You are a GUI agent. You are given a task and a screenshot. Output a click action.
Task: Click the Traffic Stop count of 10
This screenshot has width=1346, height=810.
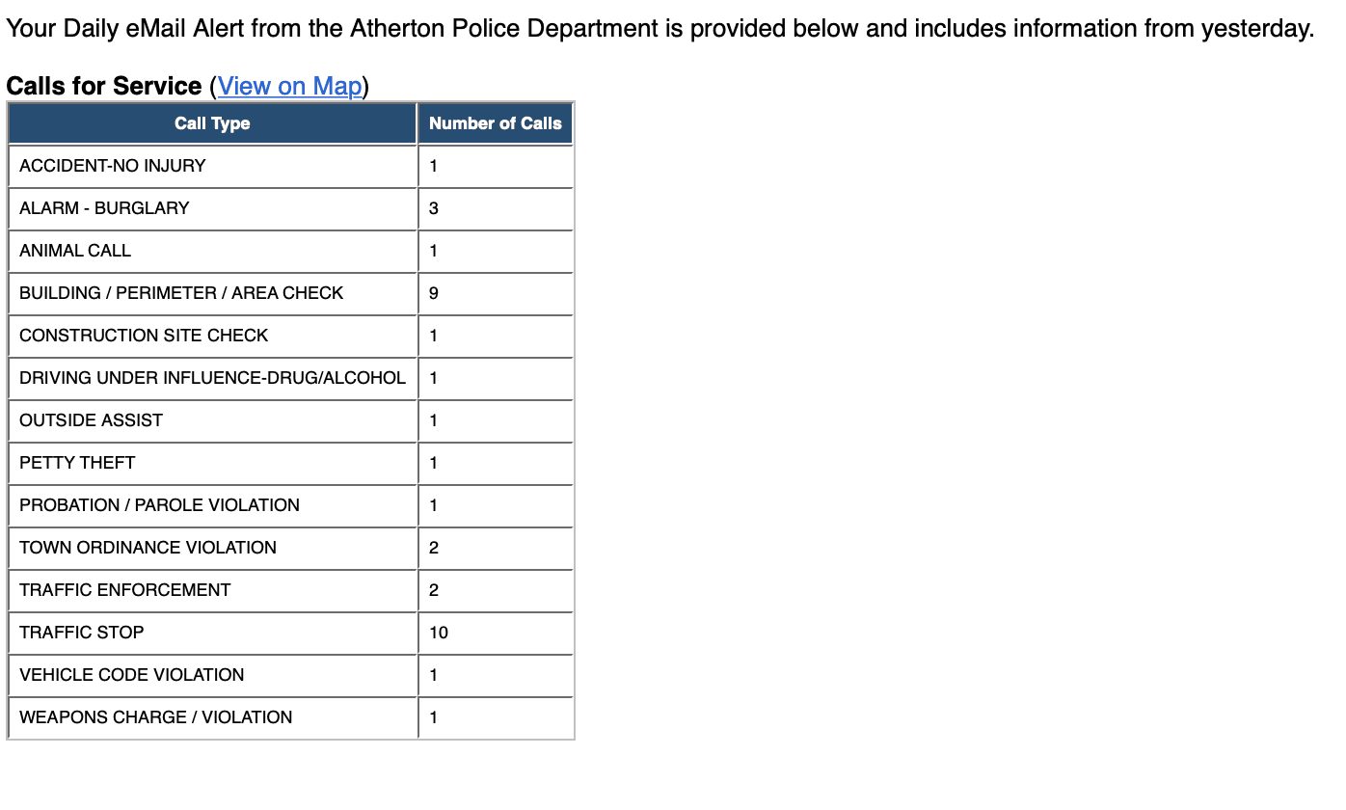click(x=439, y=633)
